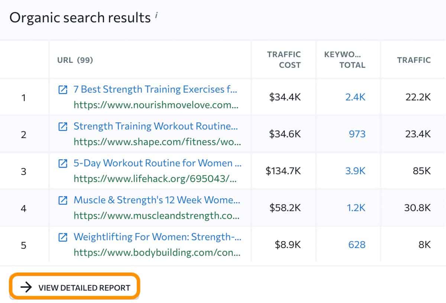Open the View Detailed Report button
This screenshot has width=446, height=303.
click(x=74, y=287)
